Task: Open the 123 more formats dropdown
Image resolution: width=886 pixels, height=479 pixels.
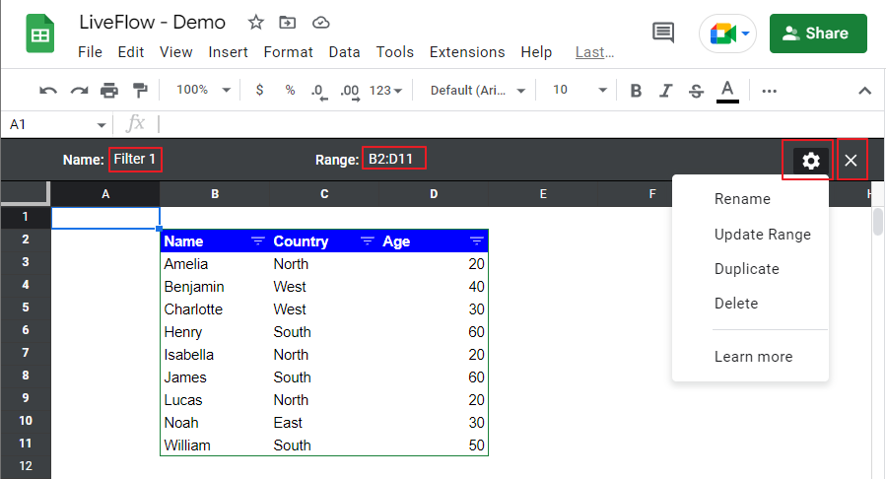Action: click(x=386, y=91)
